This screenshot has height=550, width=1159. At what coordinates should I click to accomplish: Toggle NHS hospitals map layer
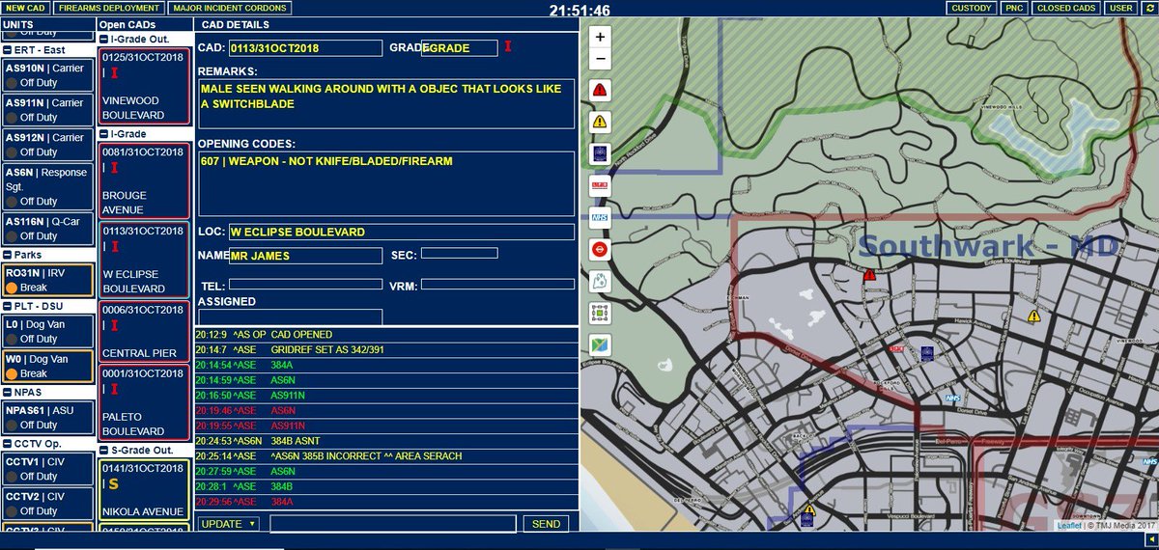click(601, 217)
